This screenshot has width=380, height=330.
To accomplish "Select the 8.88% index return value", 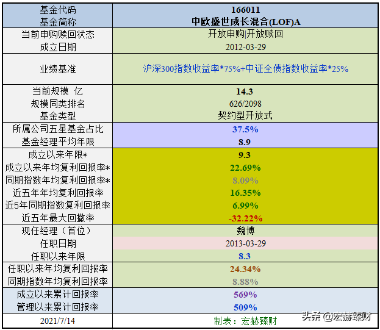I will (x=245, y=282).
